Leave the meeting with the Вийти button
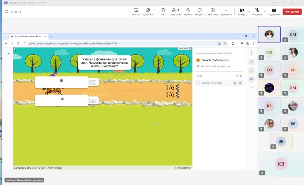Viewport: 304px width, 185px height. (x=292, y=12)
